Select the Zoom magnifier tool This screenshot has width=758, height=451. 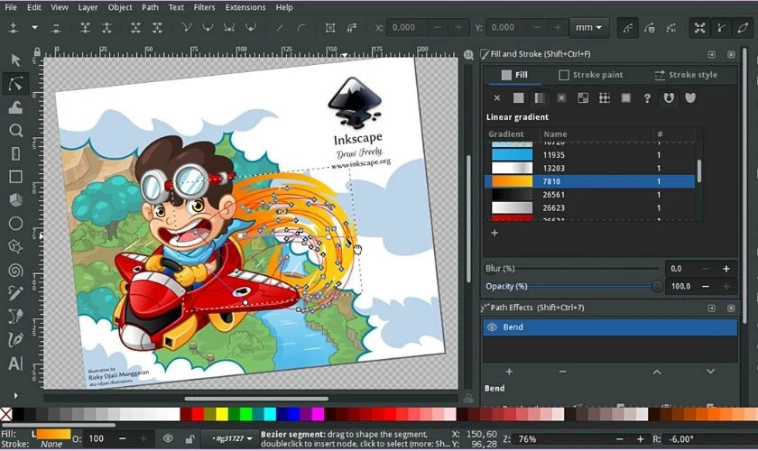click(x=15, y=131)
